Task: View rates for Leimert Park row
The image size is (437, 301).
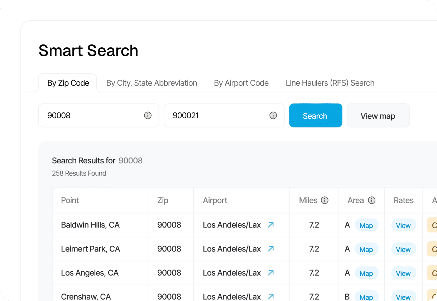Action: click(x=403, y=249)
